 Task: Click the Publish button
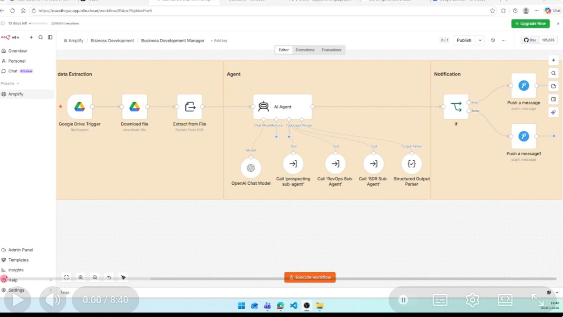(x=464, y=40)
